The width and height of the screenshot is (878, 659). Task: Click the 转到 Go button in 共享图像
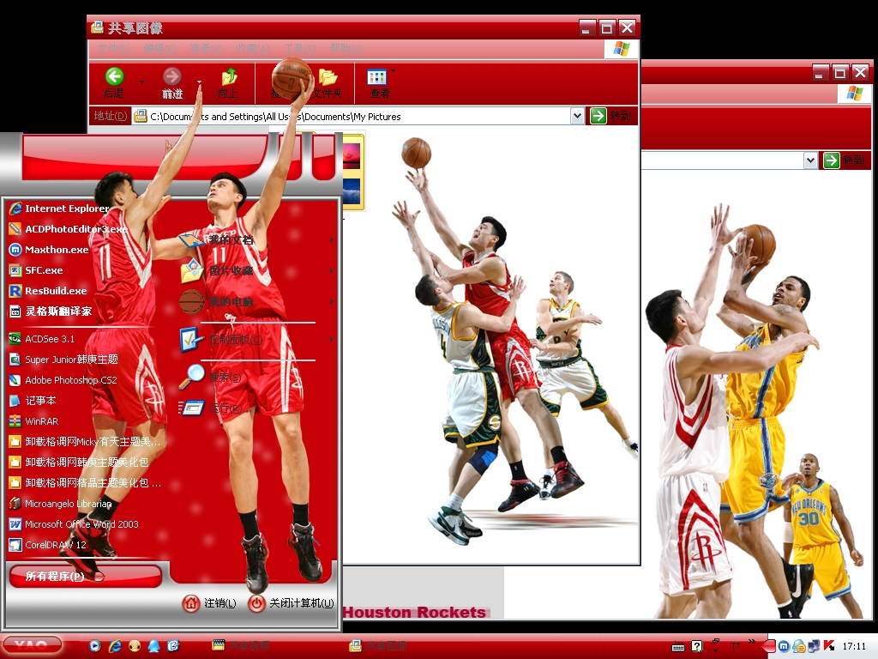pos(610,116)
